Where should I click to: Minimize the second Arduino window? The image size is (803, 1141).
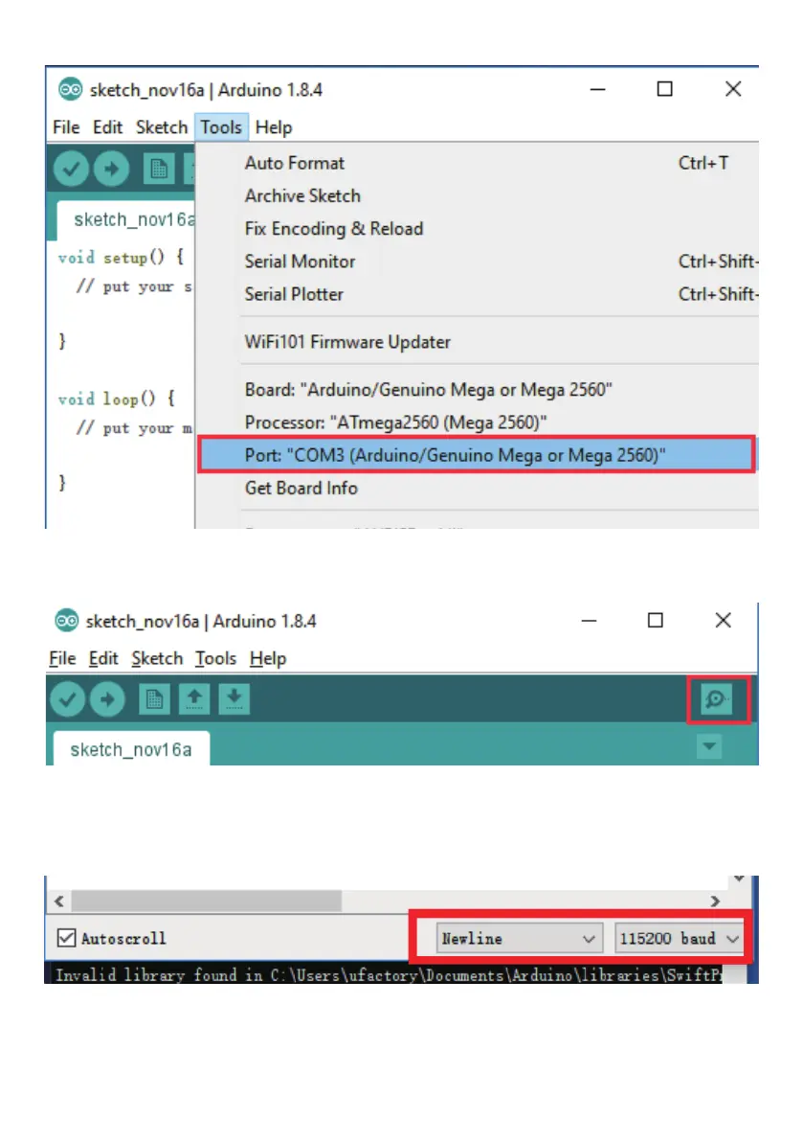point(589,621)
